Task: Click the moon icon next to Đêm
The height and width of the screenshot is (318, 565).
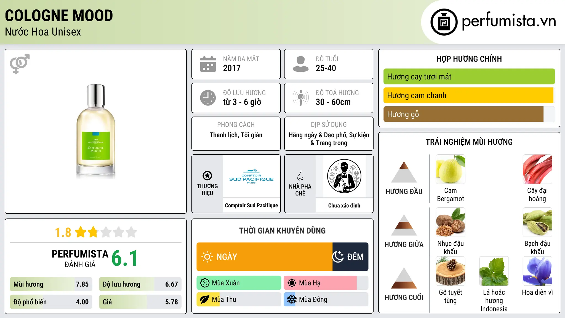Action: [x=338, y=257]
